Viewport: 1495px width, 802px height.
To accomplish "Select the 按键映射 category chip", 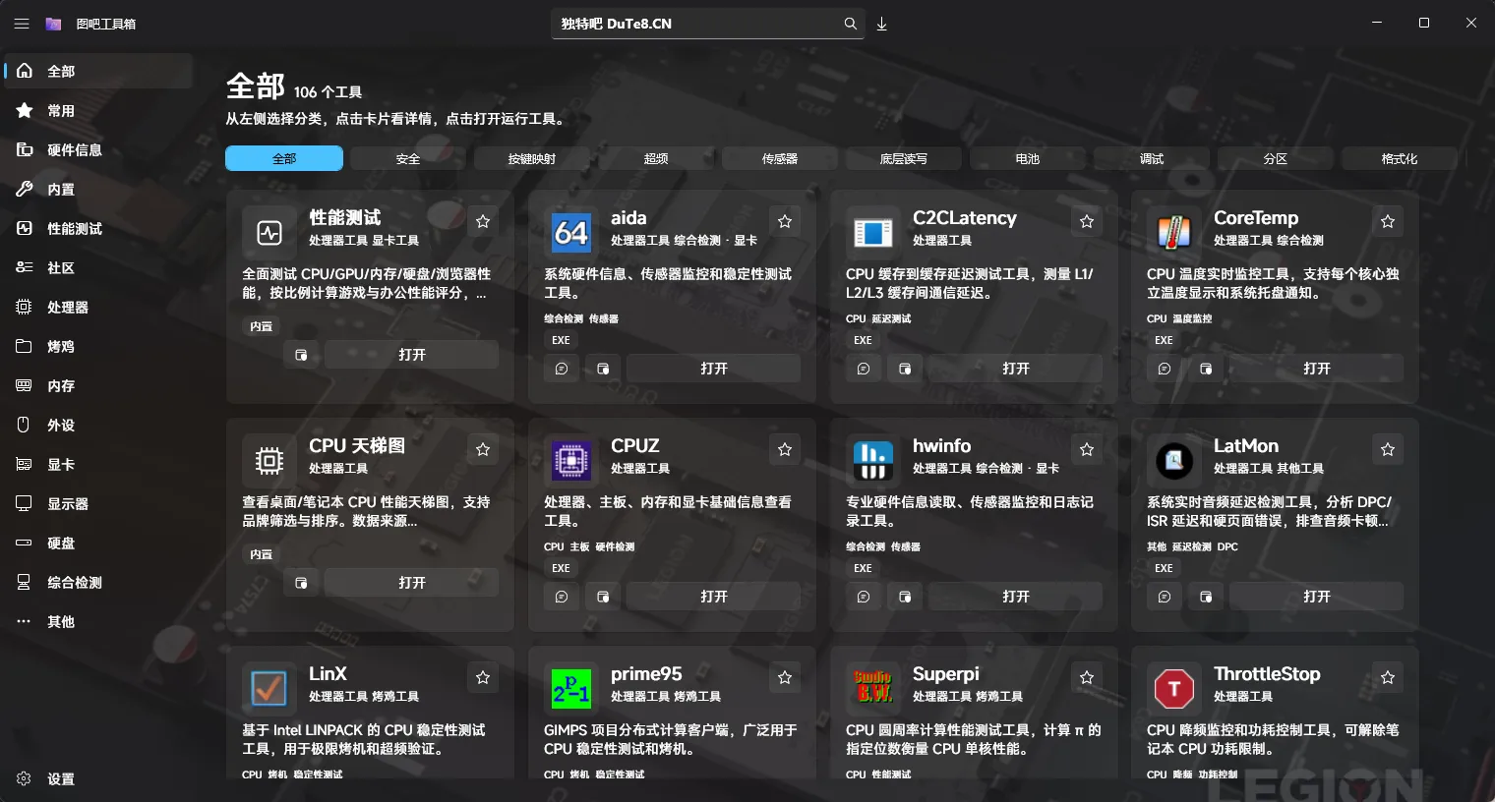I will coord(532,158).
